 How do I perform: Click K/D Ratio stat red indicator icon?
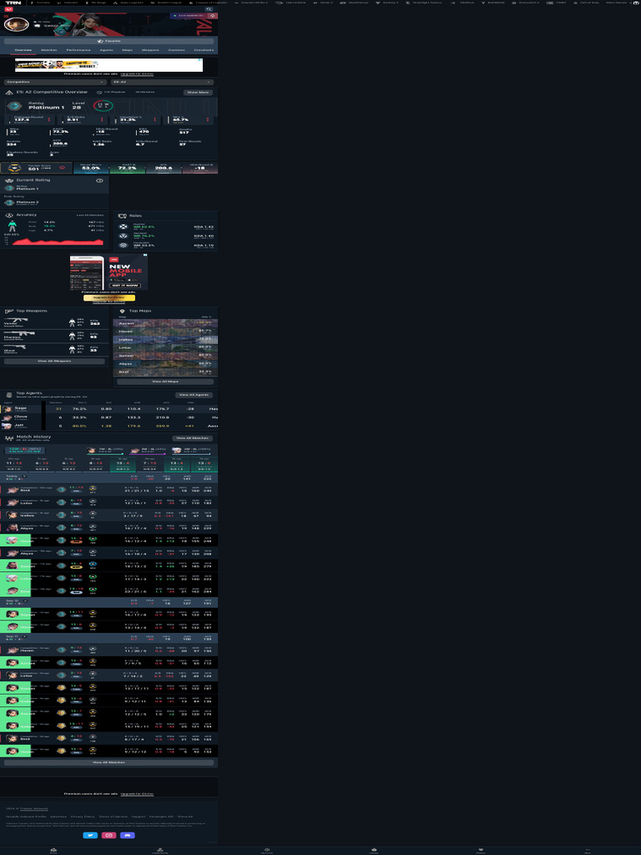(102, 119)
